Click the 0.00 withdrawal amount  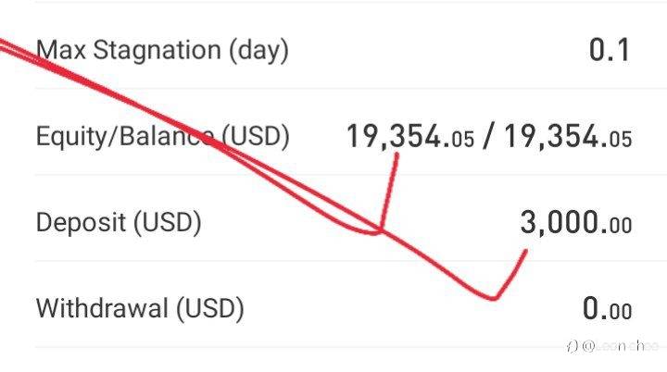607,309
